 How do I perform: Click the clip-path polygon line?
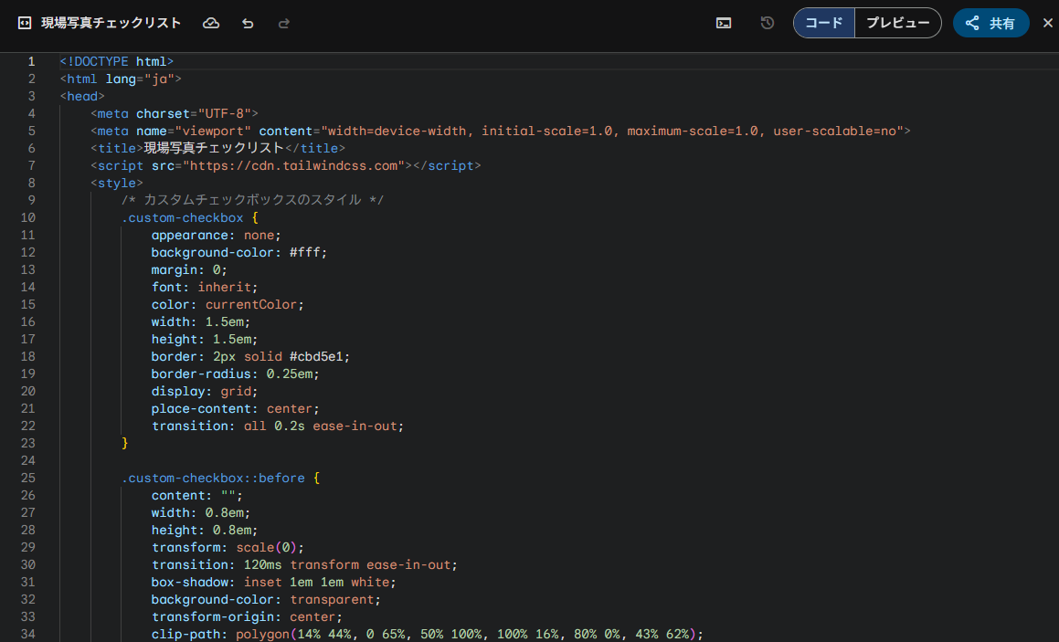click(428, 634)
